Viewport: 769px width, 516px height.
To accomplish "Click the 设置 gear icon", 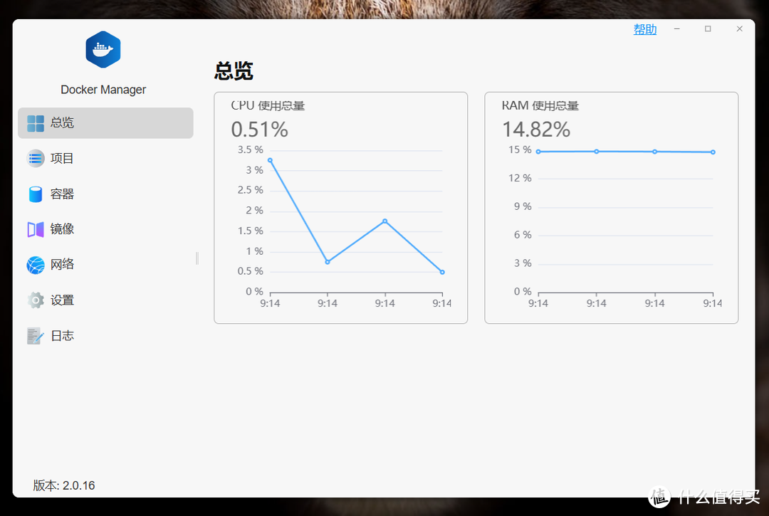I will (x=36, y=300).
